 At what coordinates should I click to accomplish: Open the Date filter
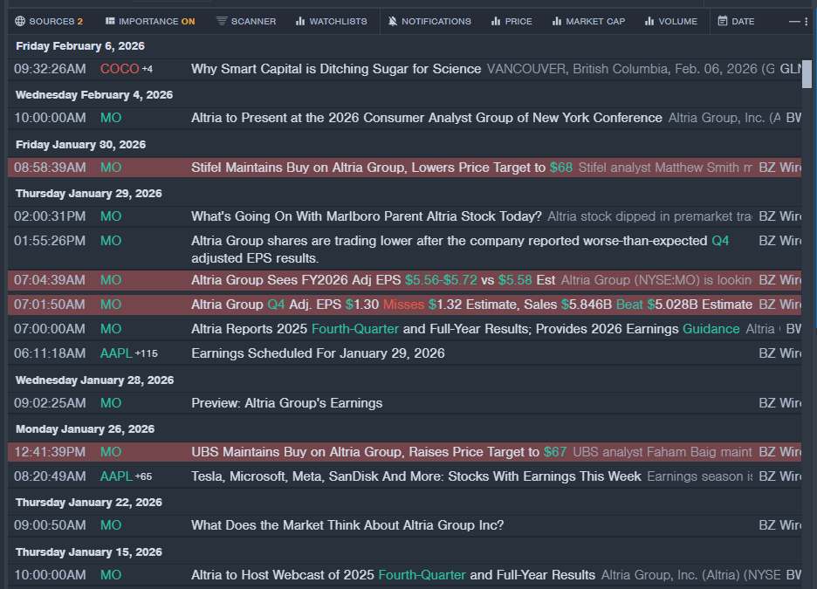pyautogui.click(x=736, y=21)
